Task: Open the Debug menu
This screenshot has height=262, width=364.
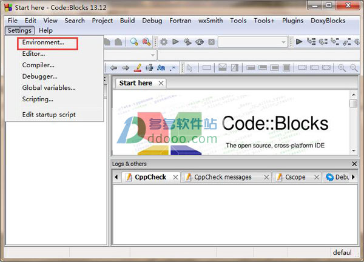Action: click(152, 21)
